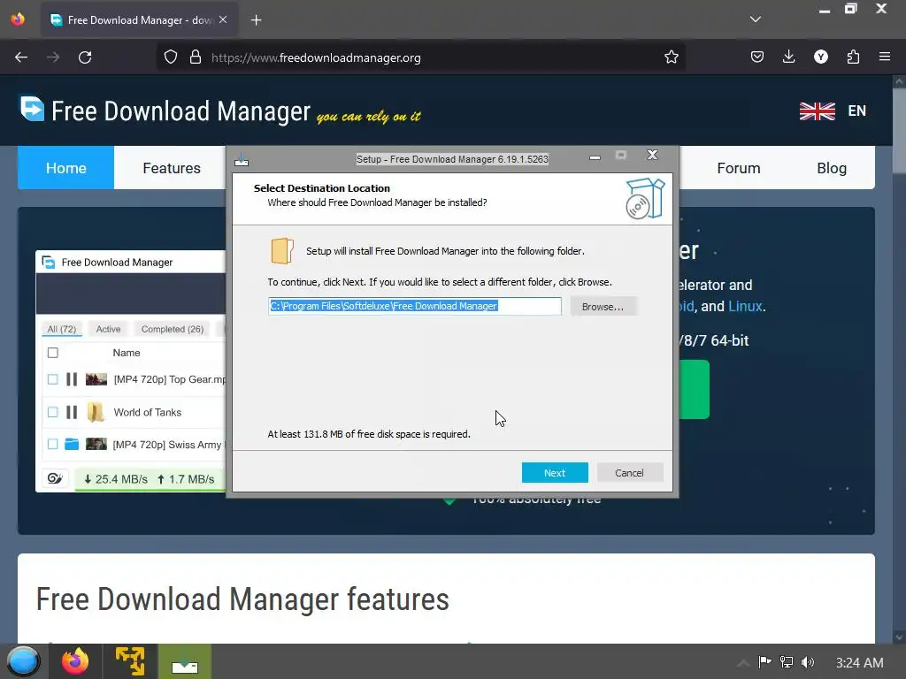The height and width of the screenshot is (679, 906).
Task: Click Next in the setup wizard
Action: coord(555,472)
